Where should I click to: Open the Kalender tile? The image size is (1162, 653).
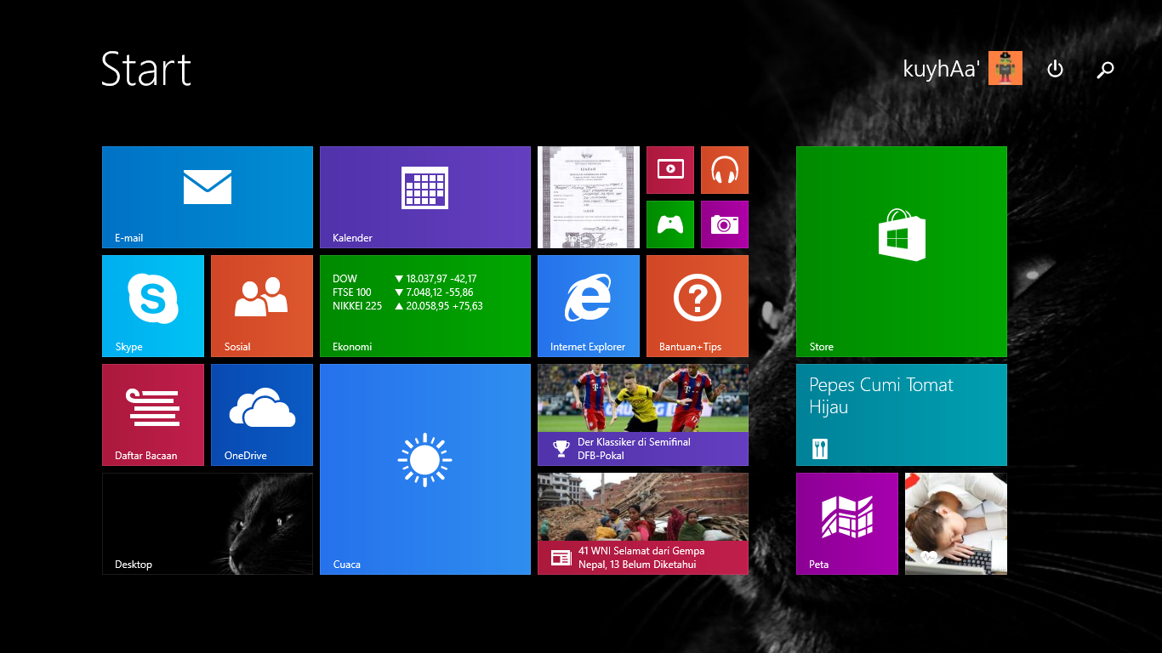click(425, 197)
